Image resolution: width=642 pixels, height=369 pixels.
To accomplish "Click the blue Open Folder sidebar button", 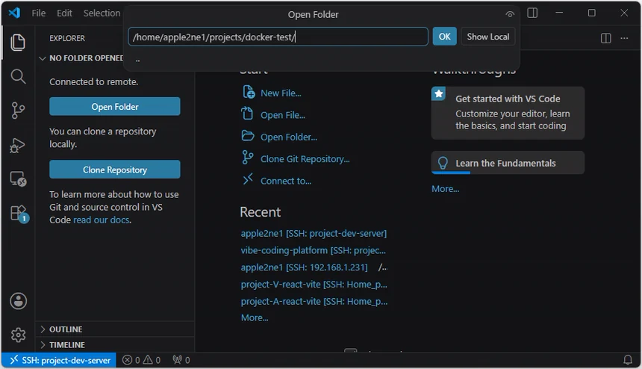I will click(115, 107).
